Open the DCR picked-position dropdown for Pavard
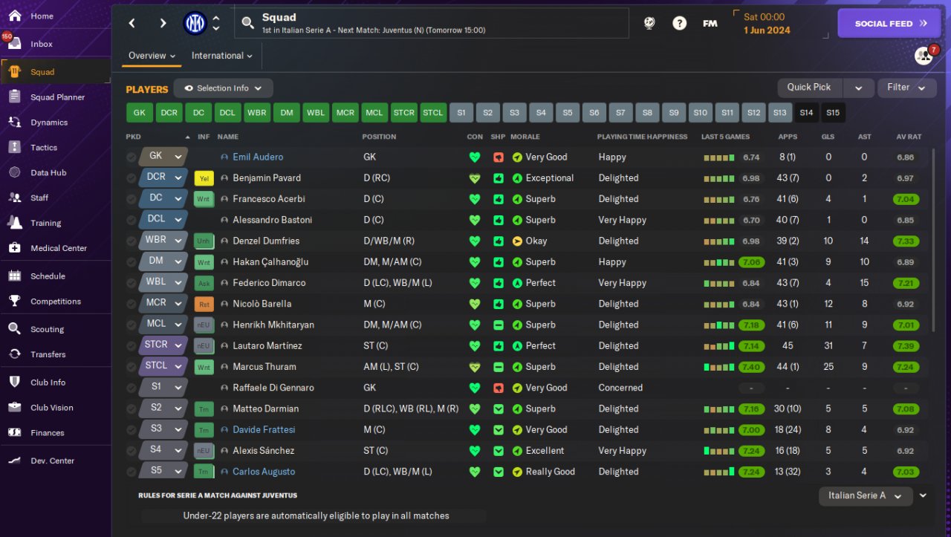The width and height of the screenshot is (951, 537). (163, 178)
